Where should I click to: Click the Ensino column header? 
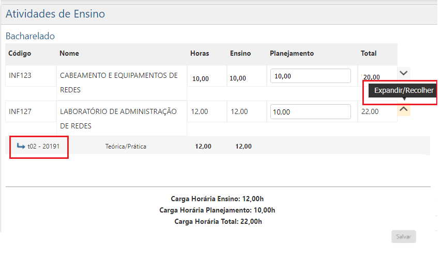point(240,53)
